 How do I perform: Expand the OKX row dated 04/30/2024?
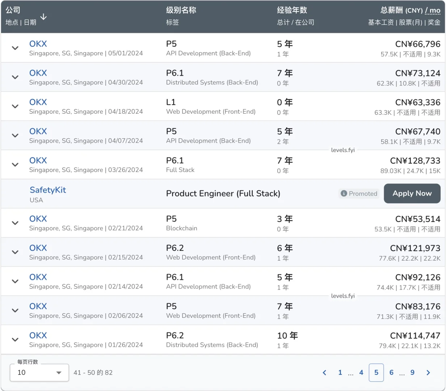15,77
